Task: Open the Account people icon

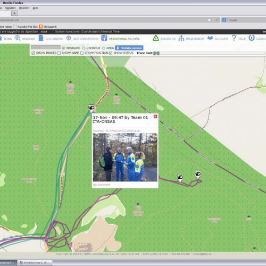Action: pyautogui.click(x=210, y=38)
